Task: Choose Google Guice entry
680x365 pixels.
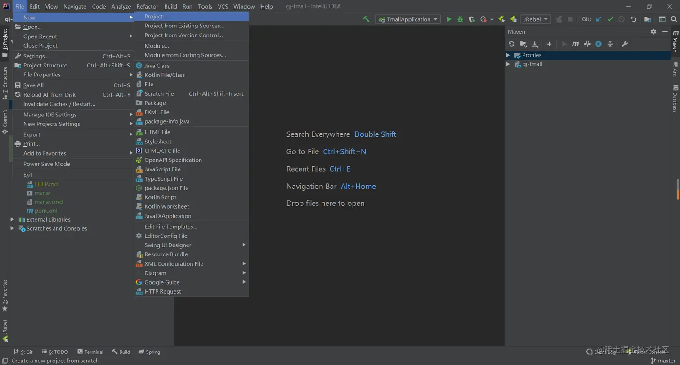Action: (192, 282)
